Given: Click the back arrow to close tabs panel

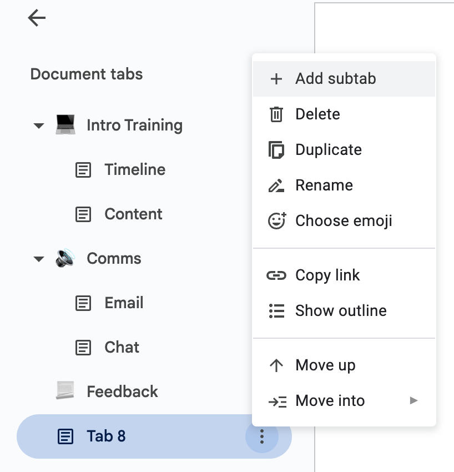Looking at the screenshot, I should pyautogui.click(x=36, y=18).
